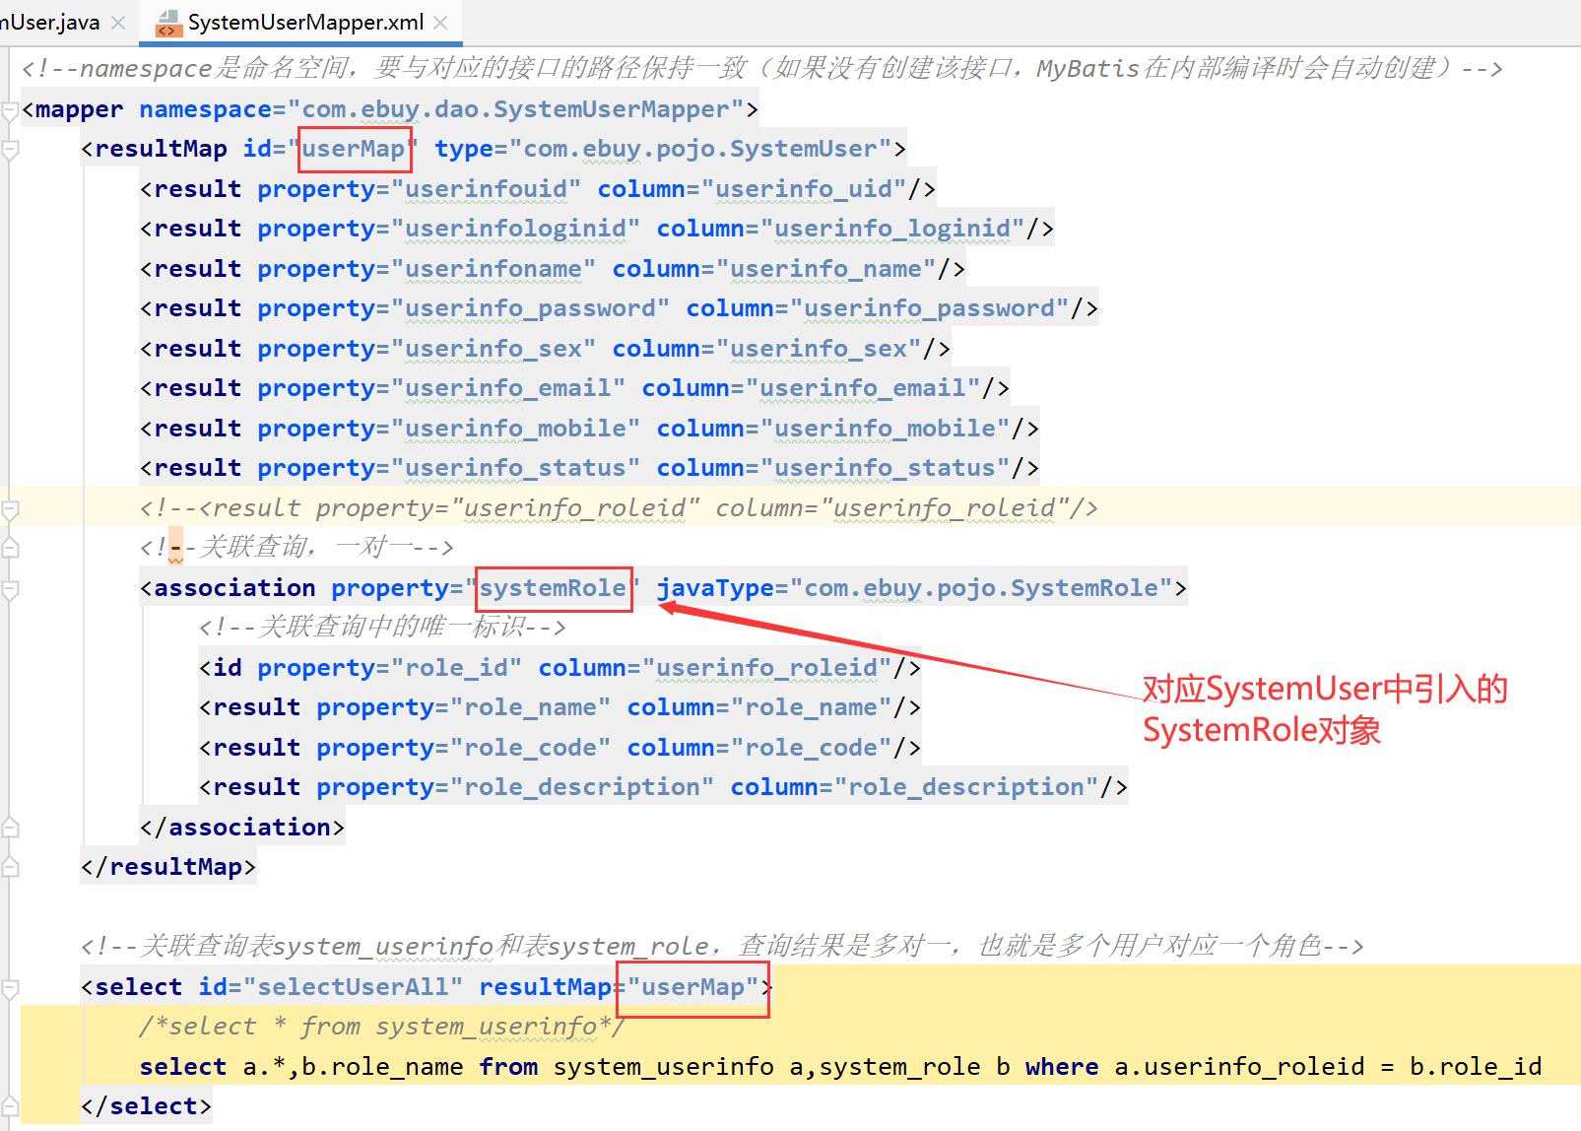
Task: Click javaType value com.ebuy.pojo.SystemRole
Action: [981, 588]
